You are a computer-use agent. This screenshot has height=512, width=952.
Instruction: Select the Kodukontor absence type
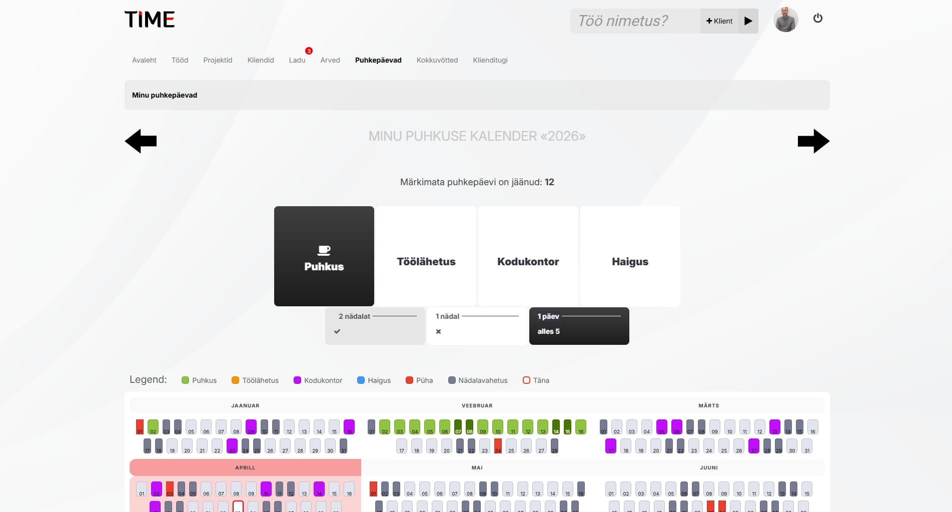click(528, 256)
